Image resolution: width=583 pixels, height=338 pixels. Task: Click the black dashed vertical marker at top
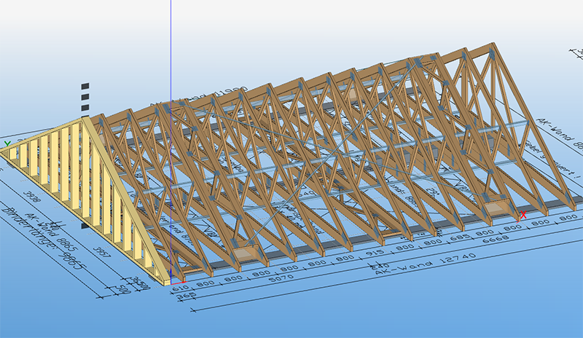pyautogui.click(x=85, y=97)
